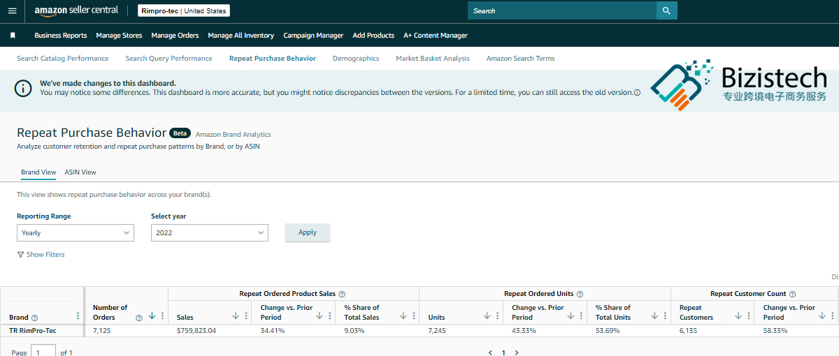The height and width of the screenshot is (356, 839).
Task: Go to previous page arrow
Action: click(x=490, y=353)
